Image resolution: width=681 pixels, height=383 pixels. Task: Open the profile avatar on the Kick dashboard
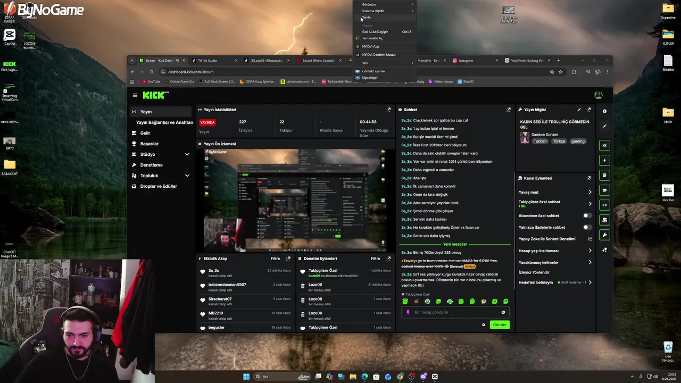599,95
